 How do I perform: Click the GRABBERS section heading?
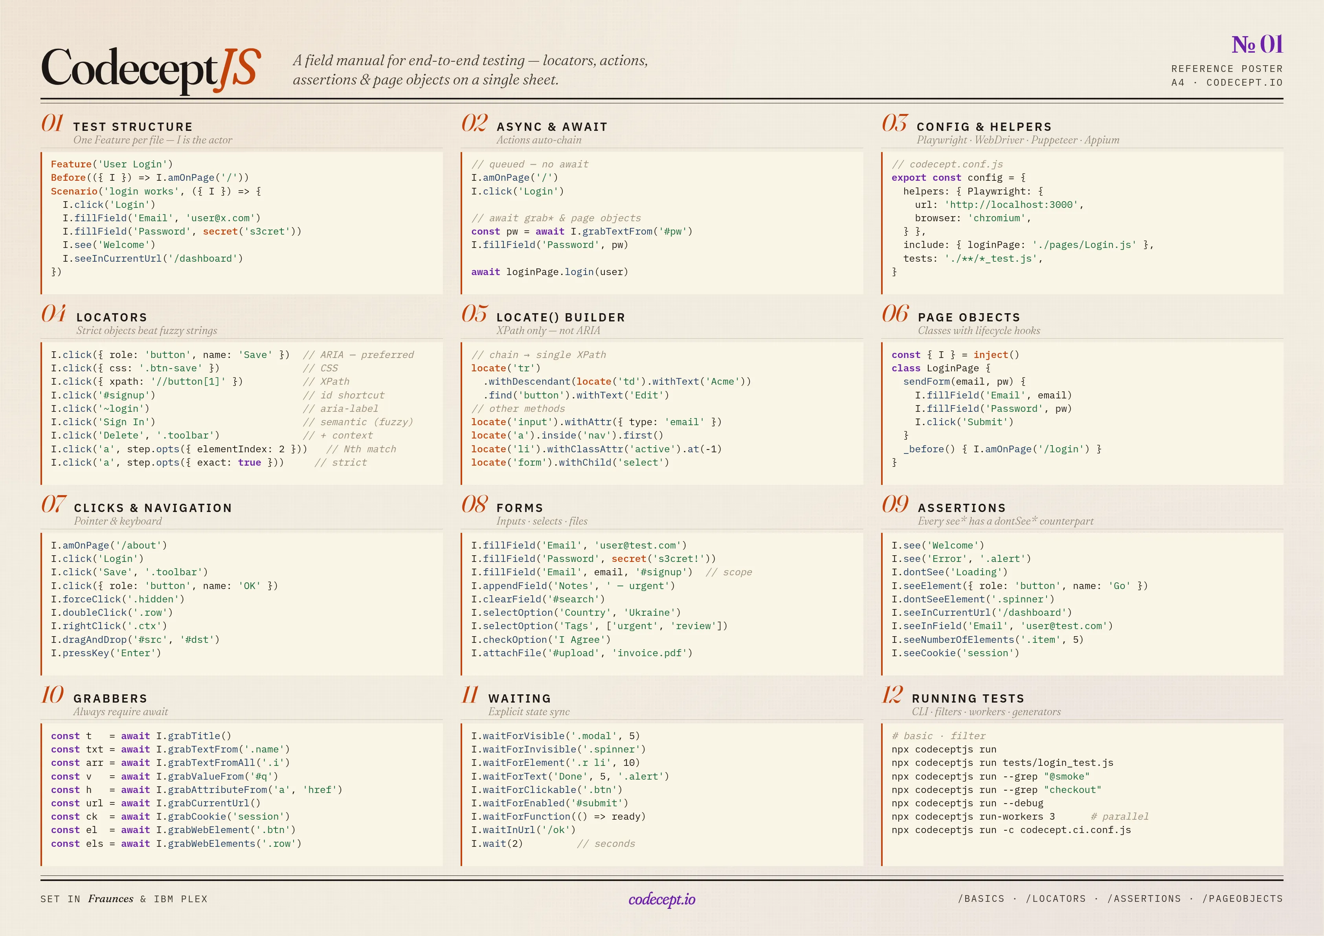(x=110, y=698)
